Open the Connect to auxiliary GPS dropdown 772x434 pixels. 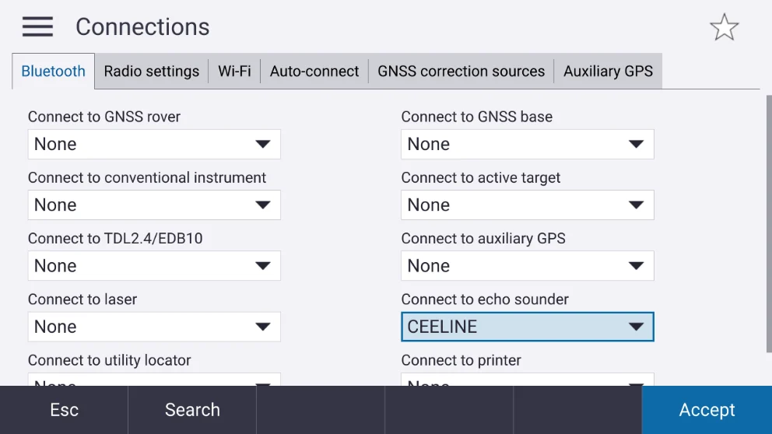pyautogui.click(x=528, y=266)
